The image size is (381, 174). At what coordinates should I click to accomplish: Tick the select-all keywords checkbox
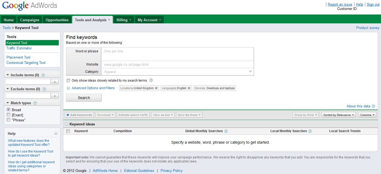(x=68, y=131)
